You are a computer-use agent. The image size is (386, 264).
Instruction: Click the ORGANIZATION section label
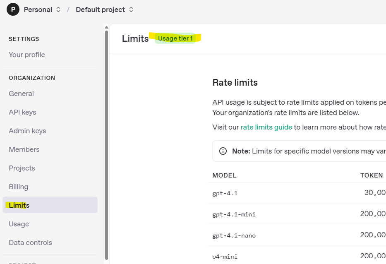pyautogui.click(x=32, y=78)
